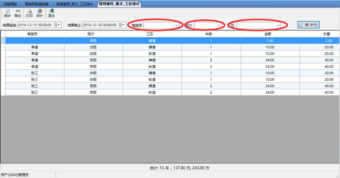The height and width of the screenshot is (178, 340).
Task: Click the 退出 exit icon
Action: (x=51, y=13)
